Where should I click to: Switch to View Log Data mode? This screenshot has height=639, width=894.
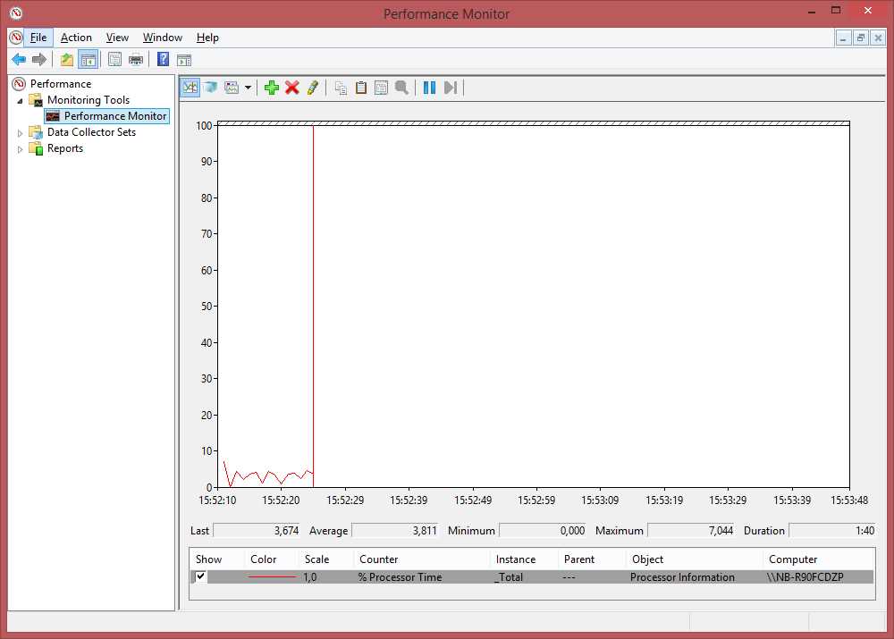point(212,87)
